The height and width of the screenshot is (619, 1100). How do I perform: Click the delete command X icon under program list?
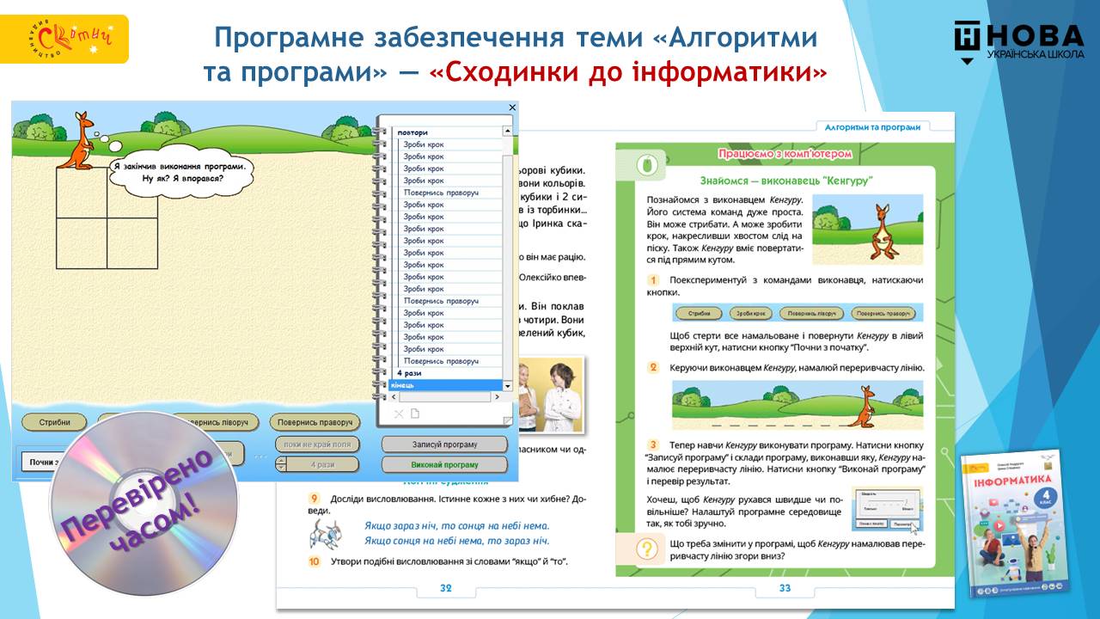(399, 414)
